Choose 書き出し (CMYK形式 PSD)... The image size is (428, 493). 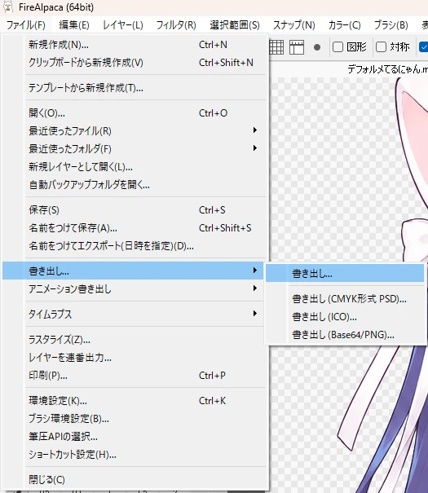(345, 298)
